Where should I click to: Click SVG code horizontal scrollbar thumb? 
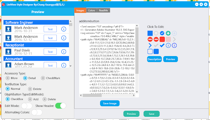(x=92, y=95)
